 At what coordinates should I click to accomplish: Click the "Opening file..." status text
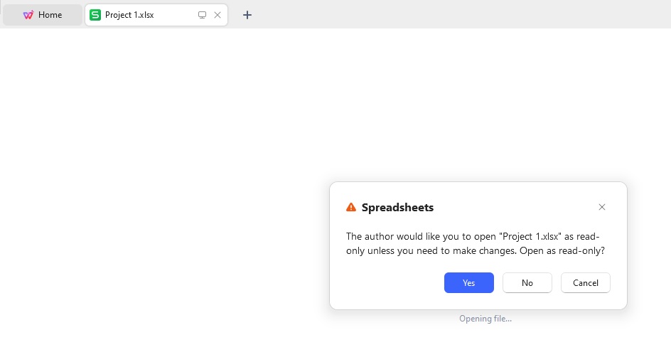[x=485, y=319]
